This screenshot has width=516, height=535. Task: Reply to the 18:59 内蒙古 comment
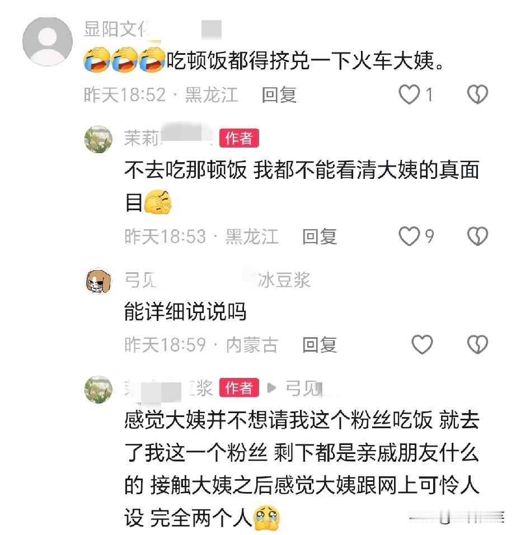pos(320,344)
